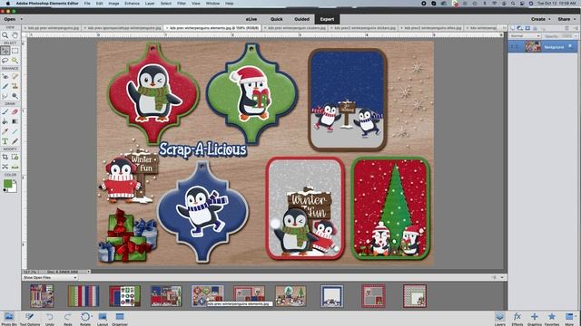This screenshot has width=581, height=326.
Task: Open the Rotate direction dropdown arrow
Action: [92, 317]
